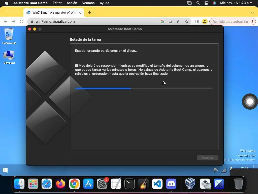258x194 pixels.
Task: Click the Detener button
Action: pyautogui.click(x=208, y=158)
